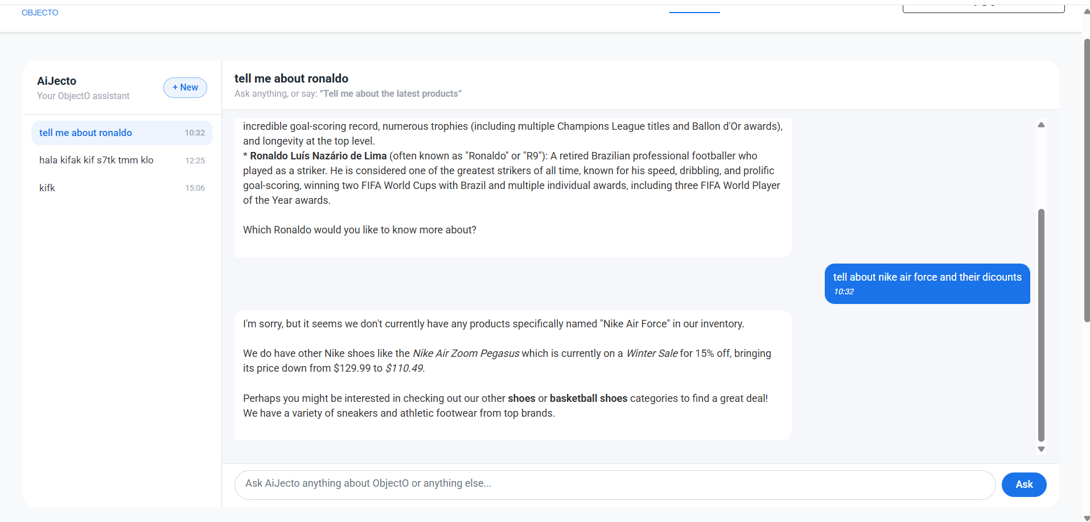Click the OBJECTO logo link
The width and height of the screenshot is (1090, 522).
tap(40, 13)
